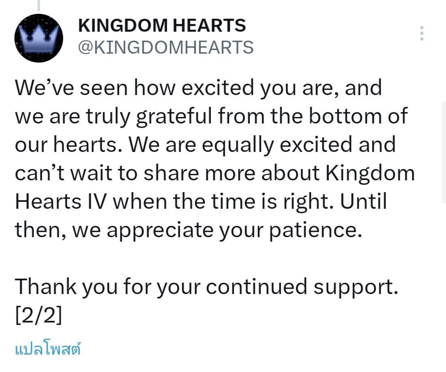
Task: Click "can't wait to share more" phrase
Action: [135, 173]
